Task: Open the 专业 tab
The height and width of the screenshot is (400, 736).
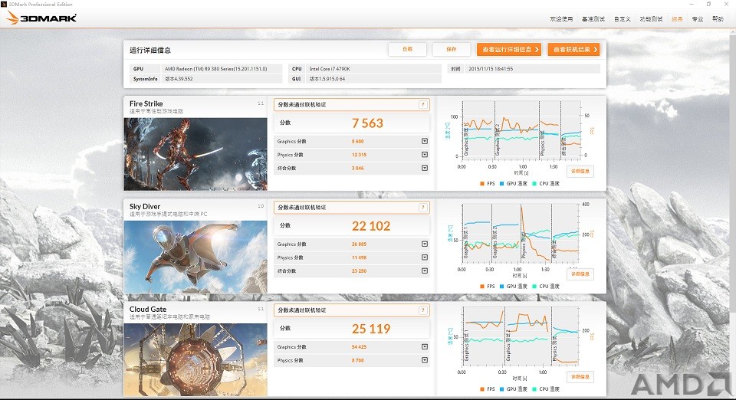Action: pos(698,18)
